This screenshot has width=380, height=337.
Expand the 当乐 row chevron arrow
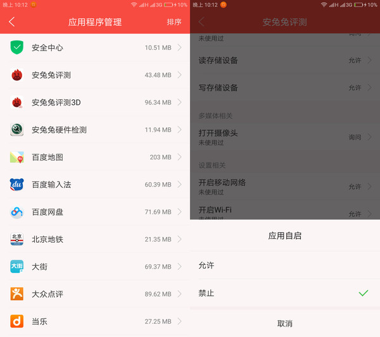tap(180, 321)
